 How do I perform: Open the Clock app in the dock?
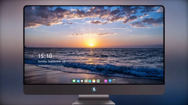[82, 81]
